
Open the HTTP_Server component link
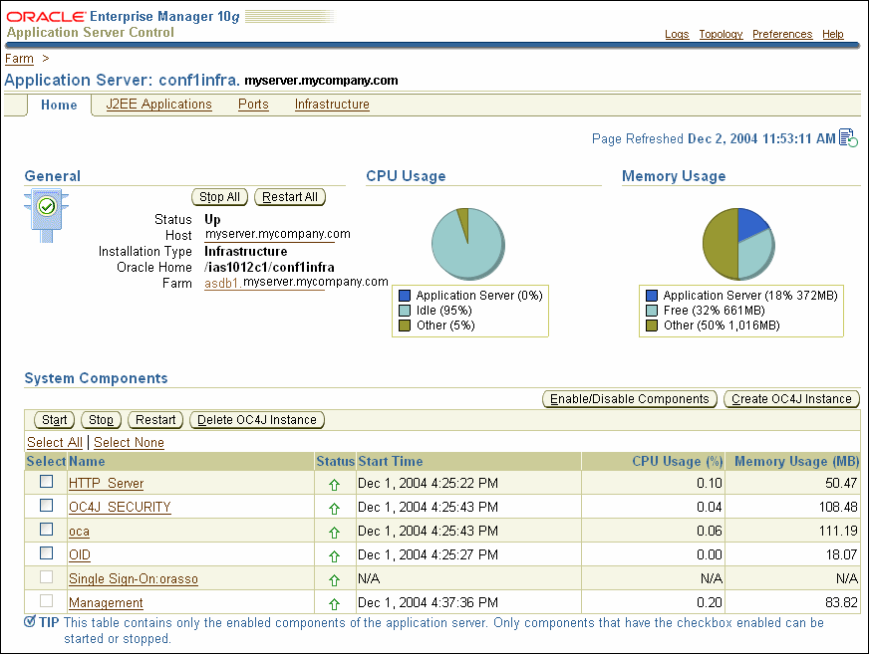click(106, 483)
